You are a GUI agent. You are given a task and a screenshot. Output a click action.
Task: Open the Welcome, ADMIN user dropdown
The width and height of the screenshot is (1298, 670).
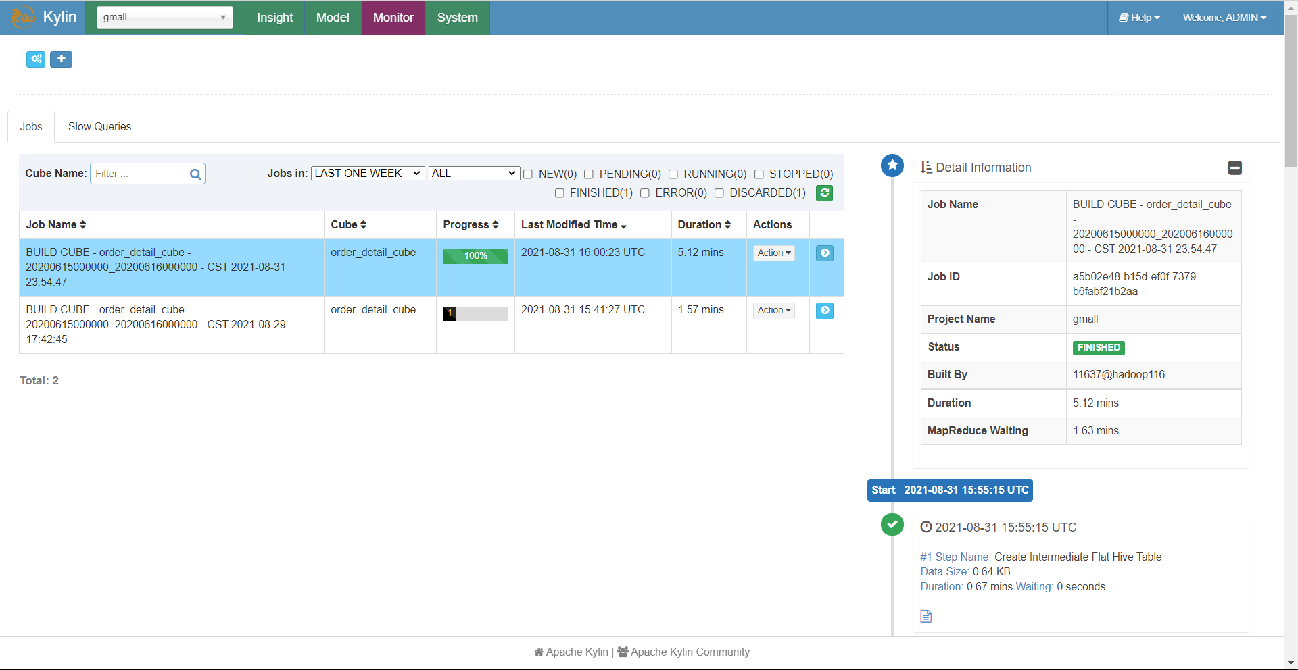pyautogui.click(x=1225, y=18)
